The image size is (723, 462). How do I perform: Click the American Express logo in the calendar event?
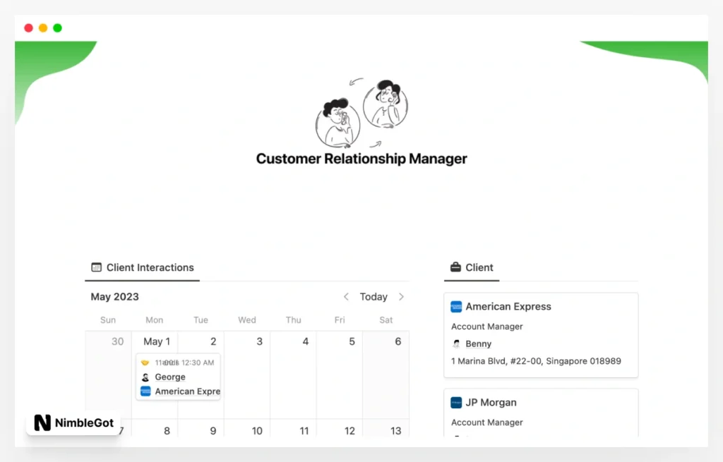coord(145,391)
